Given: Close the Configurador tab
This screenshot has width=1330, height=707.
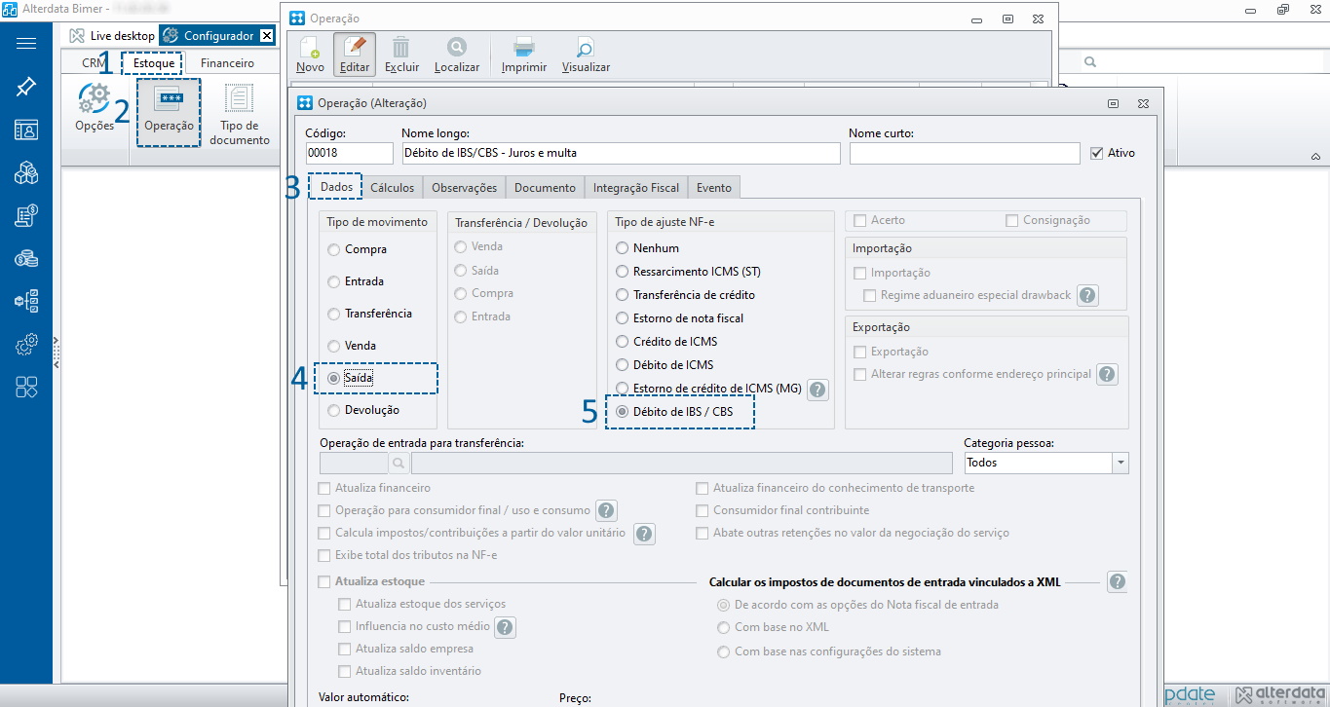Looking at the screenshot, I should click(266, 36).
